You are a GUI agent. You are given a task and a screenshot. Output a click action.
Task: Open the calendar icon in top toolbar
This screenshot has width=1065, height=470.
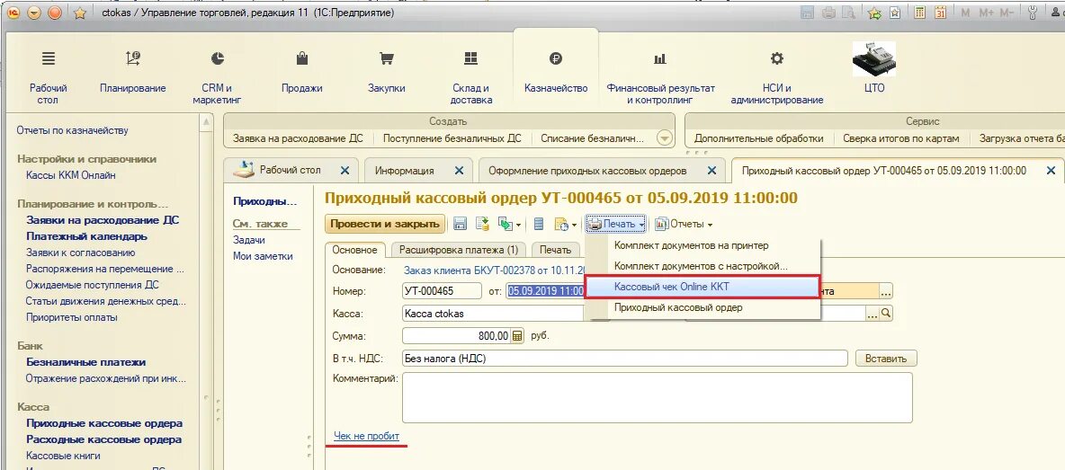[x=941, y=13]
